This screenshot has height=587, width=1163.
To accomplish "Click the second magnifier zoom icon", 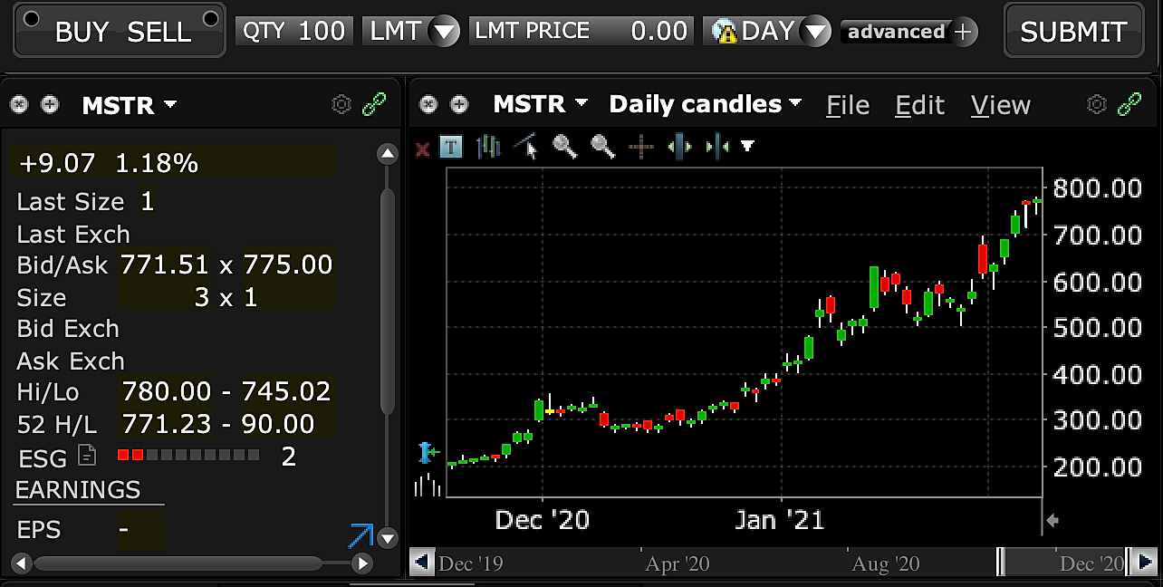I will (x=603, y=147).
